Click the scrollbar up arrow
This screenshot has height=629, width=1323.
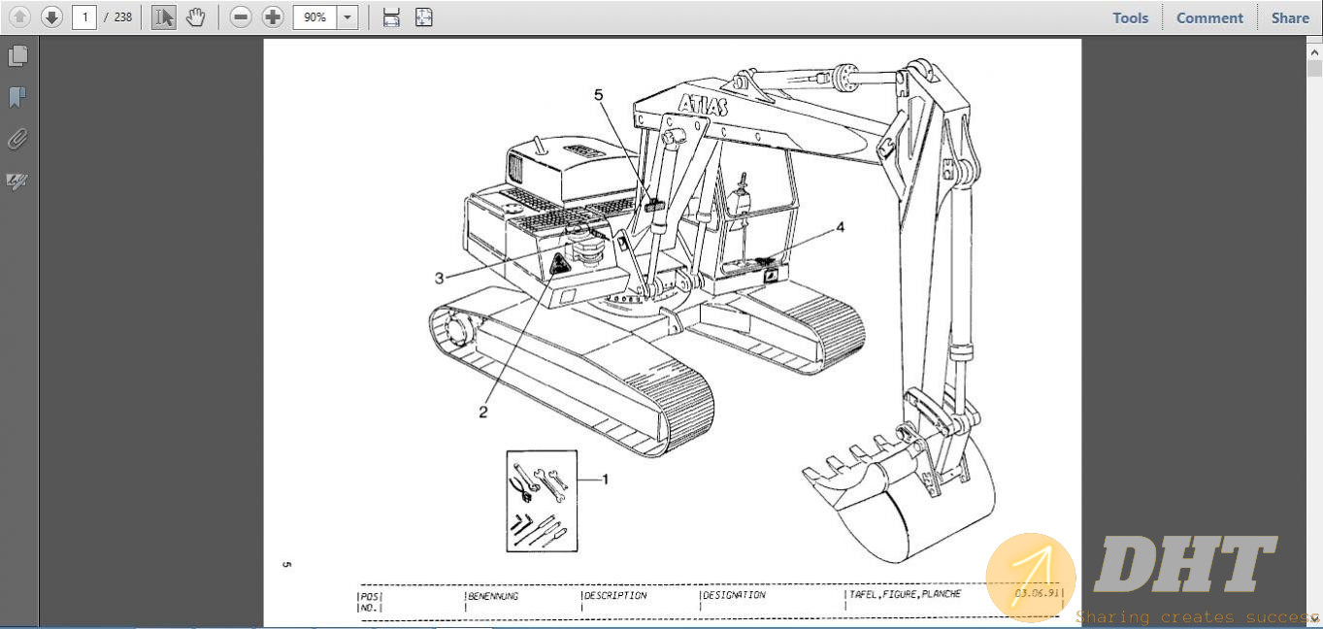click(x=1314, y=51)
